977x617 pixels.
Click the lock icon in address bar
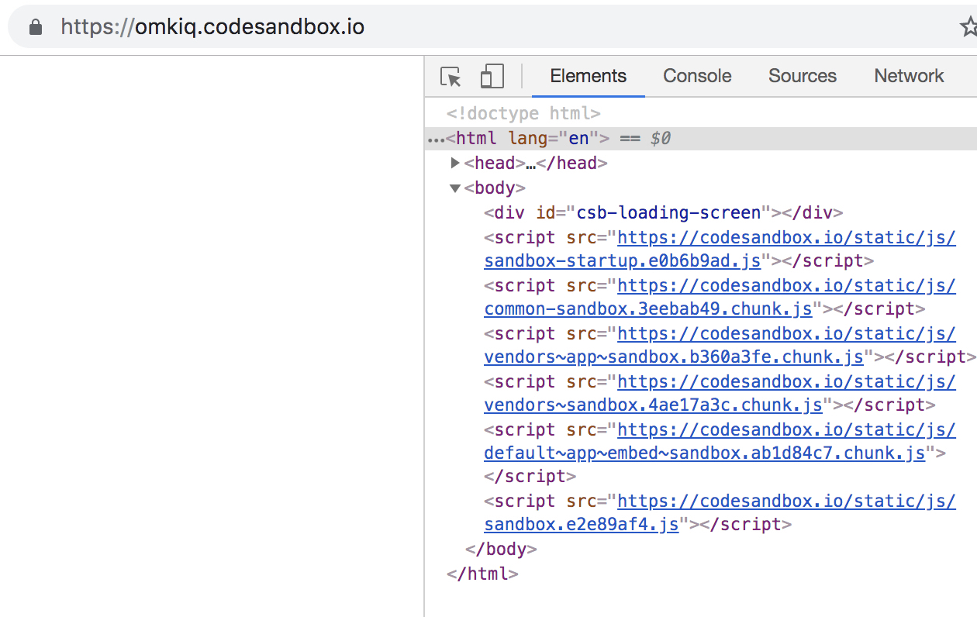pyautogui.click(x=35, y=28)
